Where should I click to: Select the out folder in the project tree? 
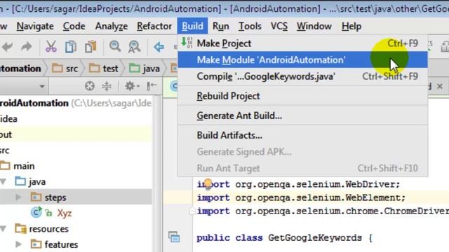click(x=76, y=134)
